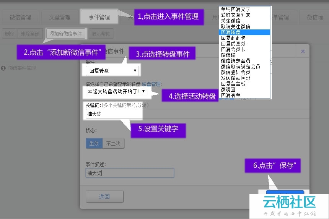Click the 添加新微信事件 button

[65, 34]
